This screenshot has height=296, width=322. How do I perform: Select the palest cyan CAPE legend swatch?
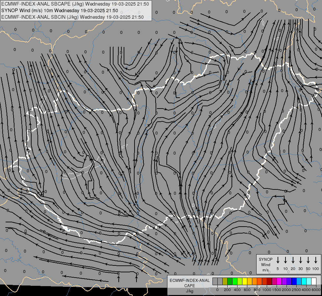click(309, 281)
